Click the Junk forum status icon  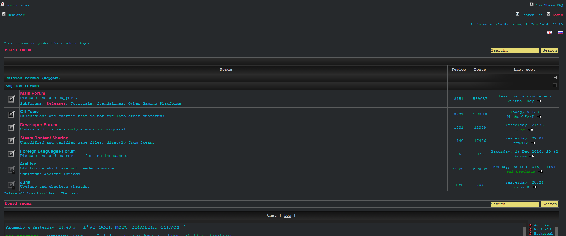[11, 185]
